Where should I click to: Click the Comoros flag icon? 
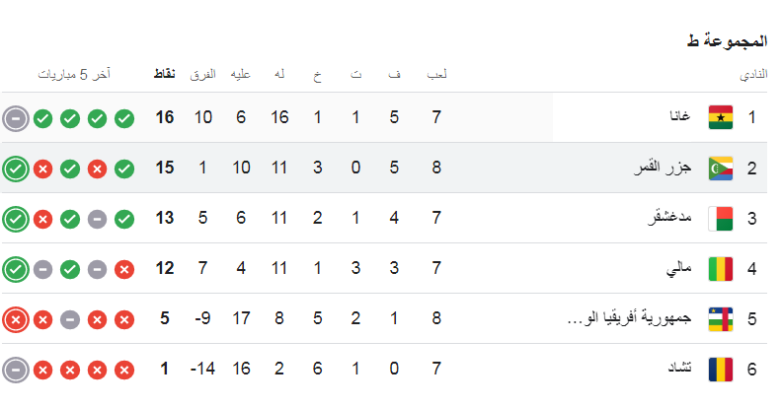[721, 168]
